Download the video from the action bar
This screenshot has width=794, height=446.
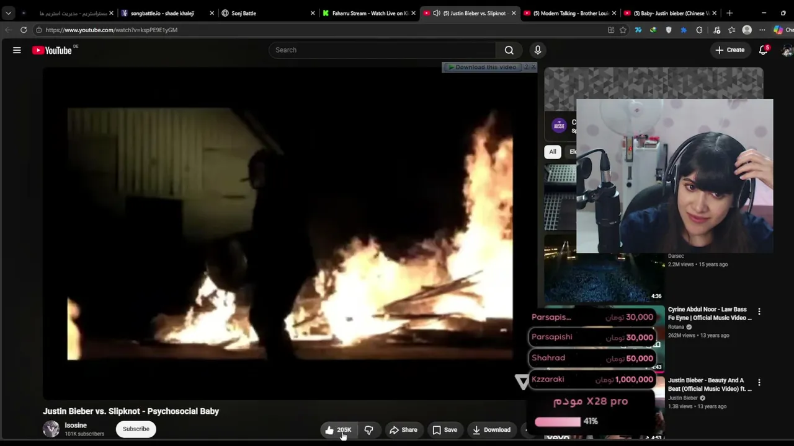coord(491,430)
